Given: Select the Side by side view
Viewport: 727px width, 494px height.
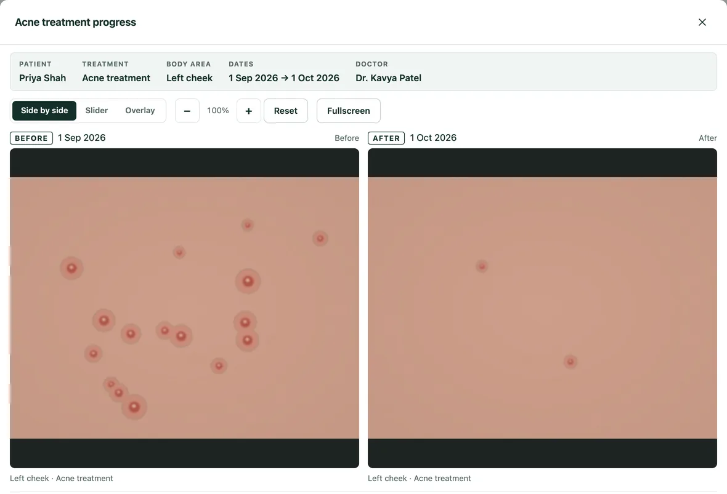Looking at the screenshot, I should [x=44, y=111].
